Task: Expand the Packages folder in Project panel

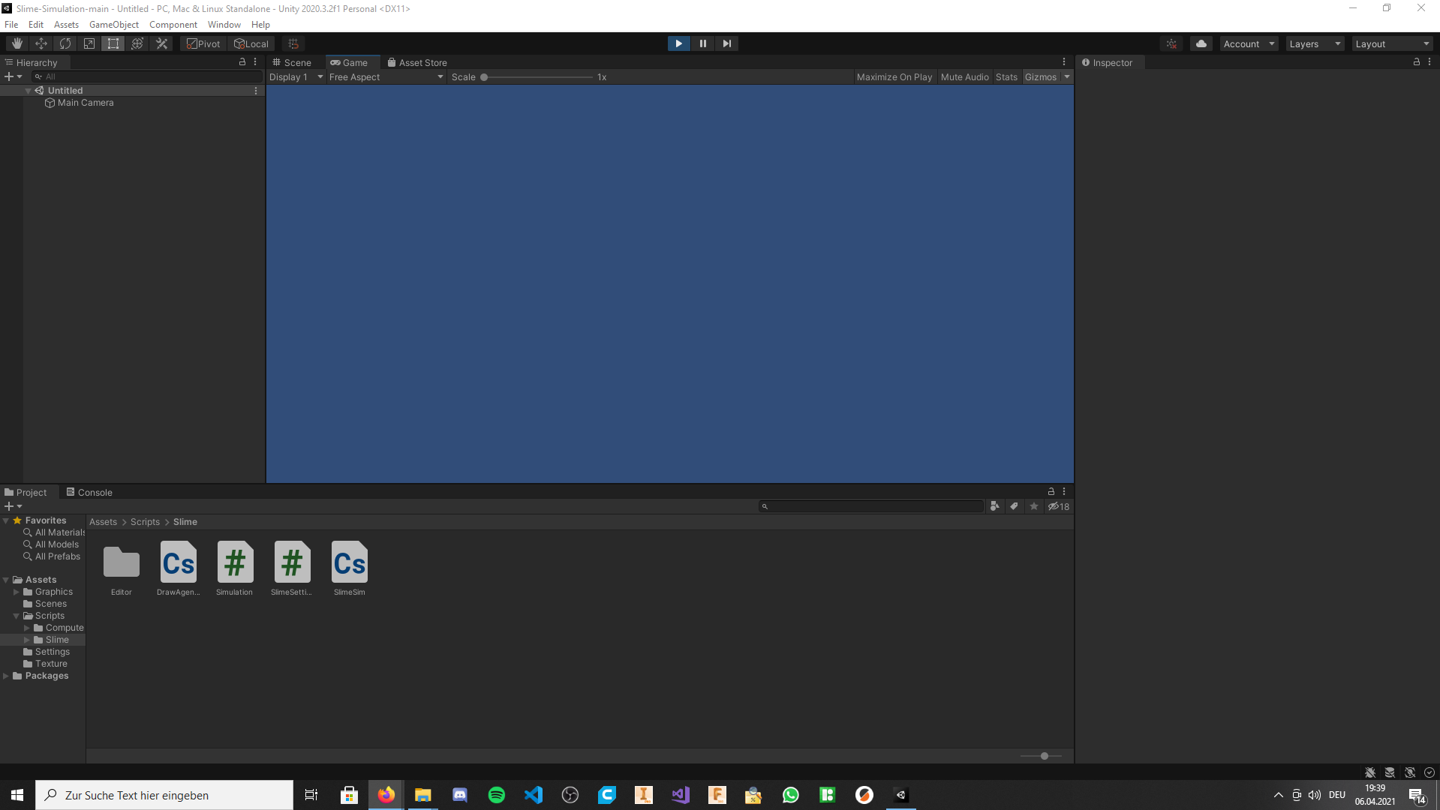Action: (6, 675)
